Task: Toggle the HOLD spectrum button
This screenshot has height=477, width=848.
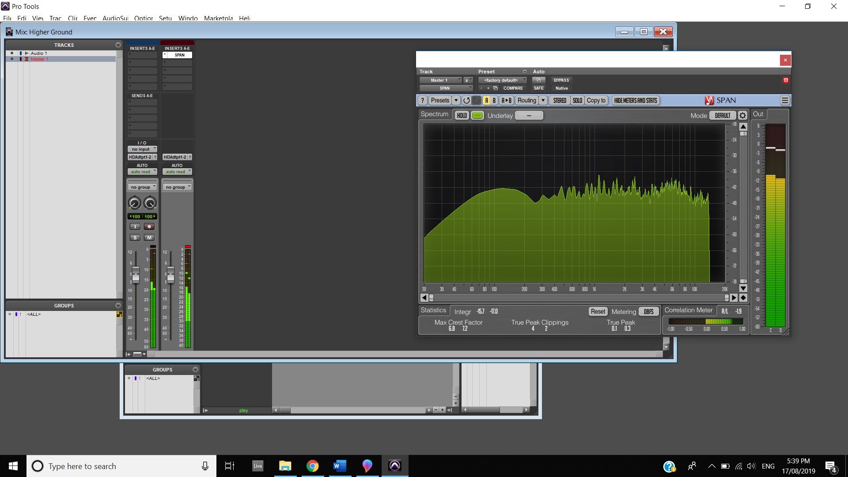Action: click(462, 116)
